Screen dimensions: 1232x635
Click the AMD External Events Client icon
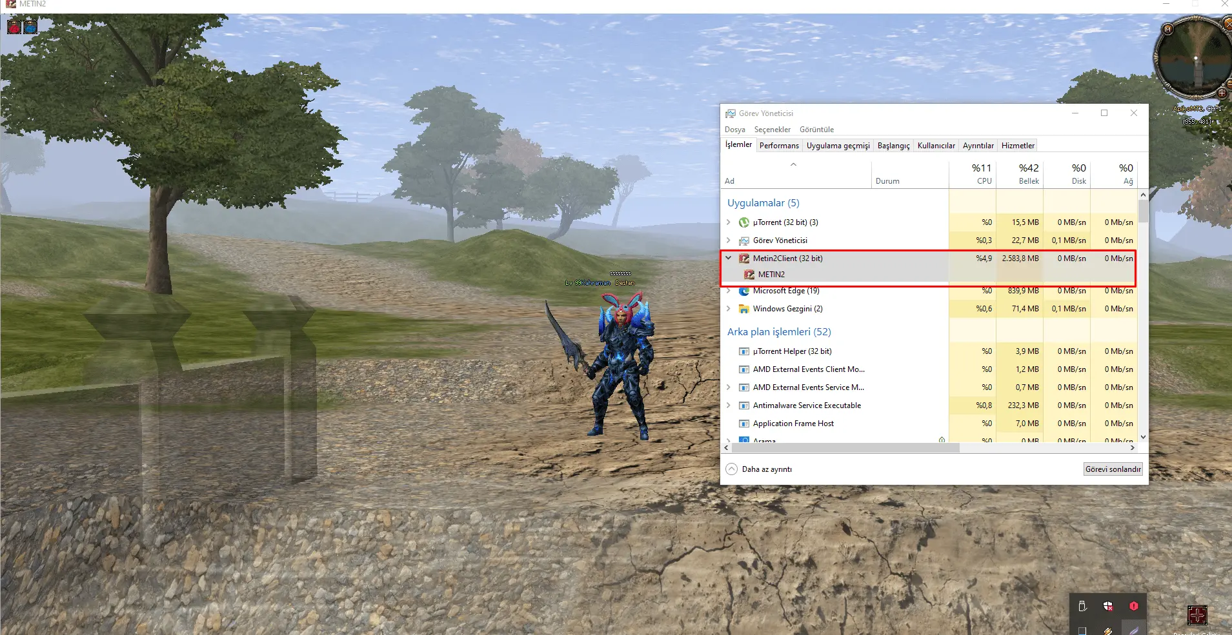tap(743, 369)
